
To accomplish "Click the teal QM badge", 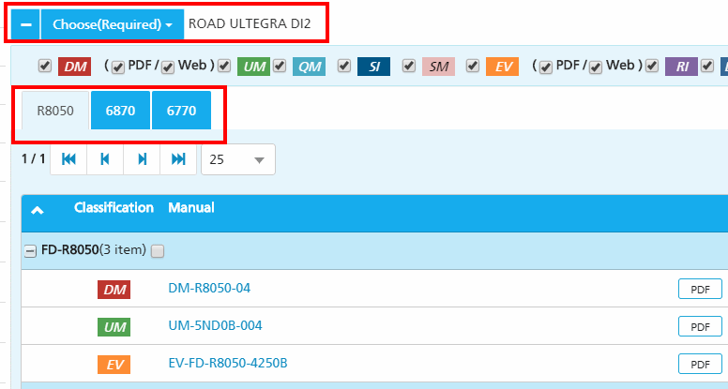I will tap(310, 67).
